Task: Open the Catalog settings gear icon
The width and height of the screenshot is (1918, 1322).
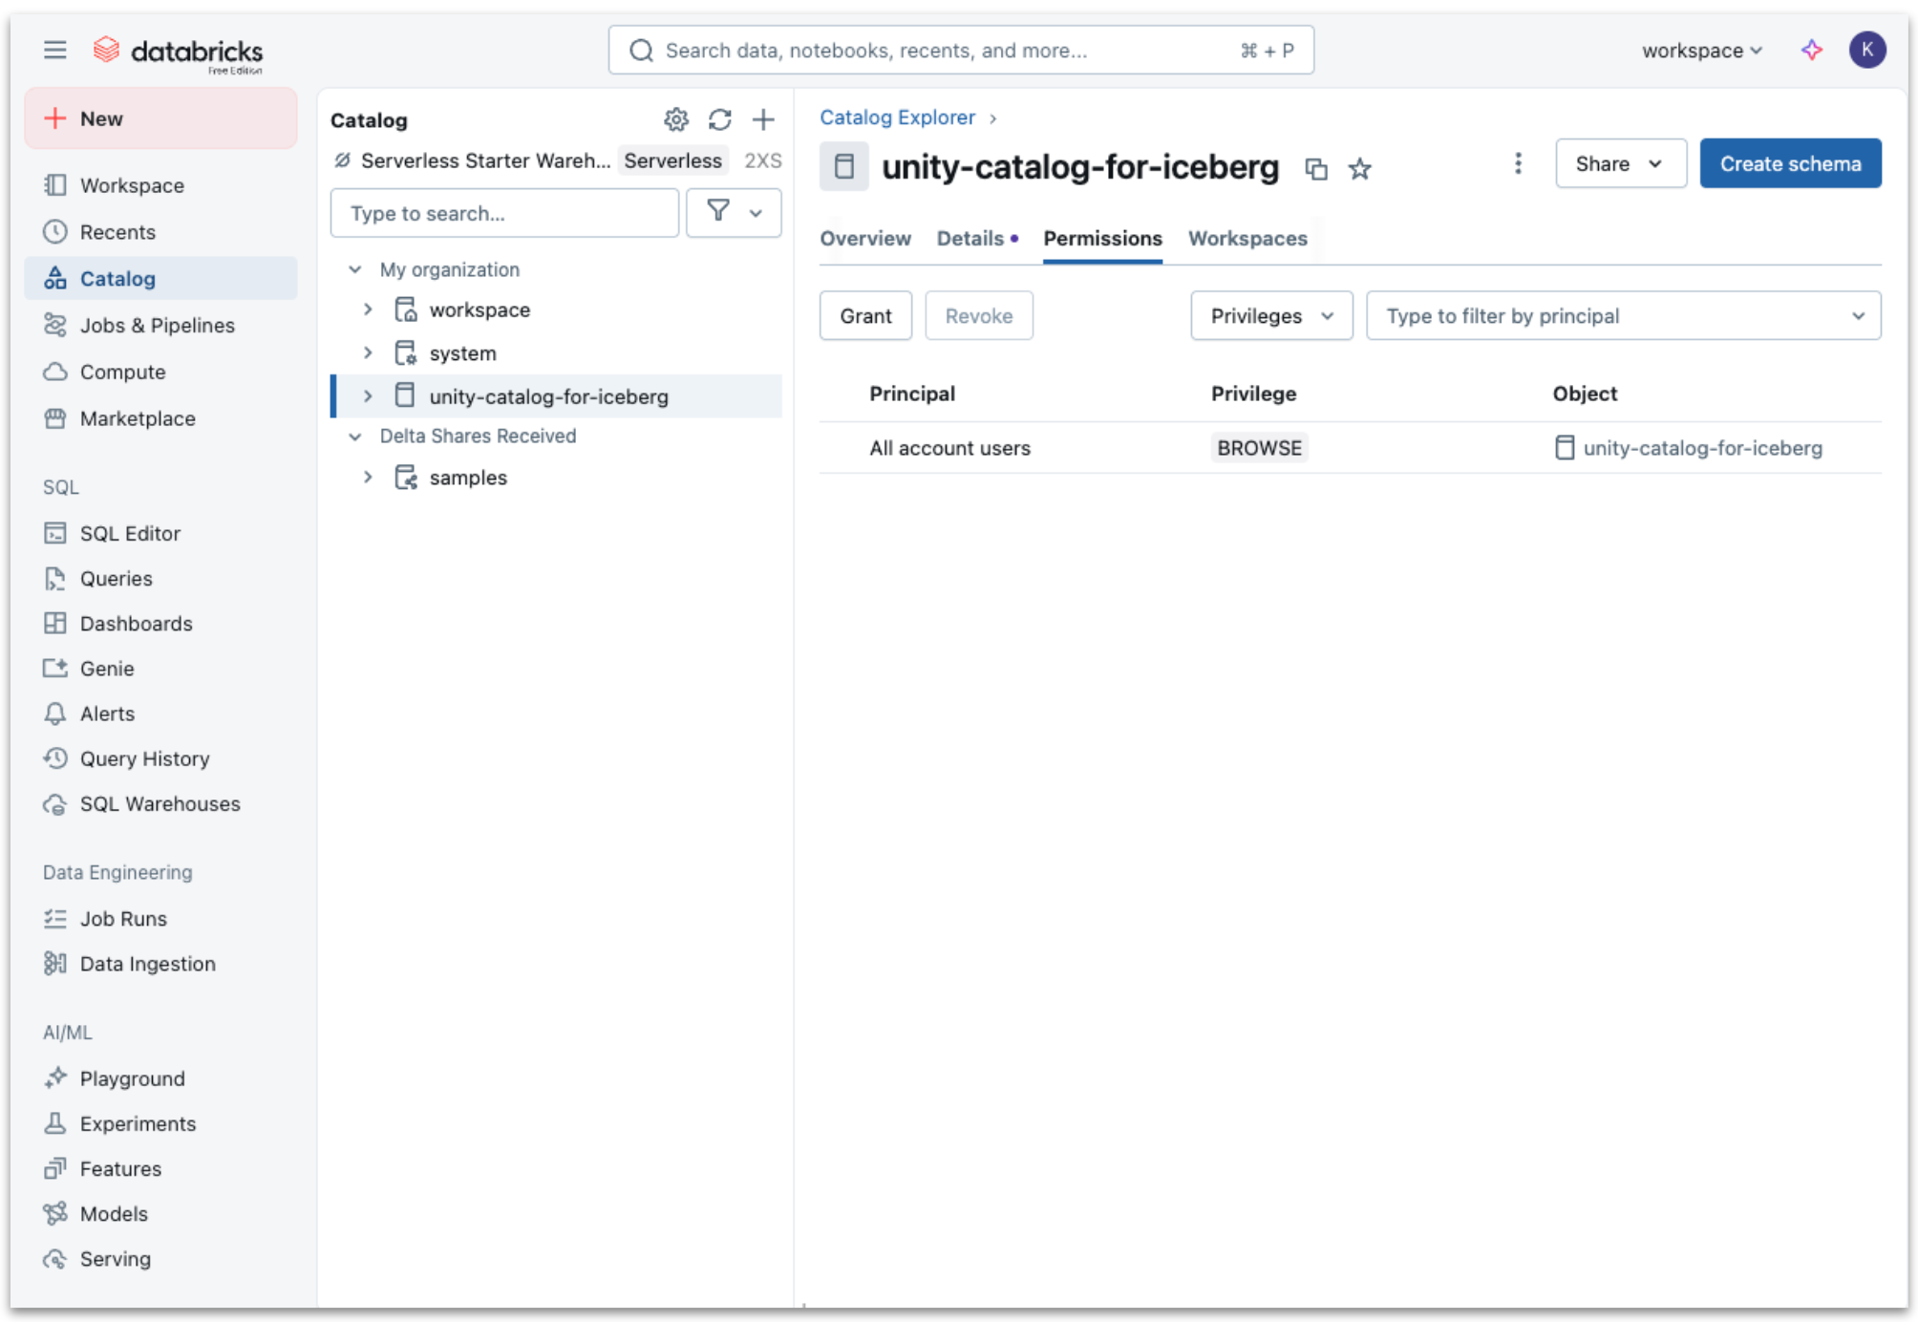Action: point(676,119)
